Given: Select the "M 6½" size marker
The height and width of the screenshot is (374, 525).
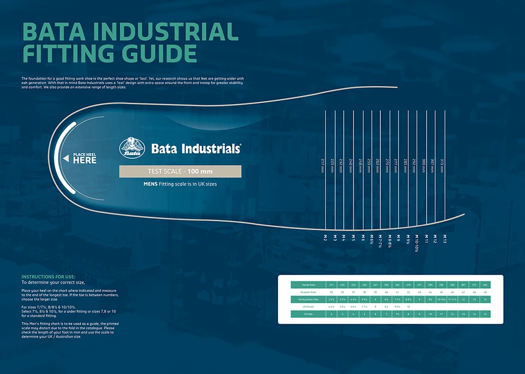Looking at the screenshot, I should (371, 239).
